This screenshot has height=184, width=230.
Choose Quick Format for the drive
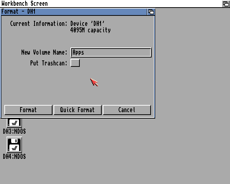[78, 110]
